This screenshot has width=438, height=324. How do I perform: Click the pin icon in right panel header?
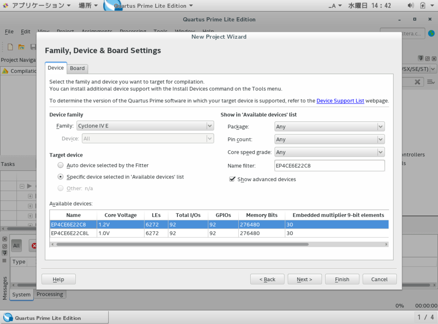421,59
